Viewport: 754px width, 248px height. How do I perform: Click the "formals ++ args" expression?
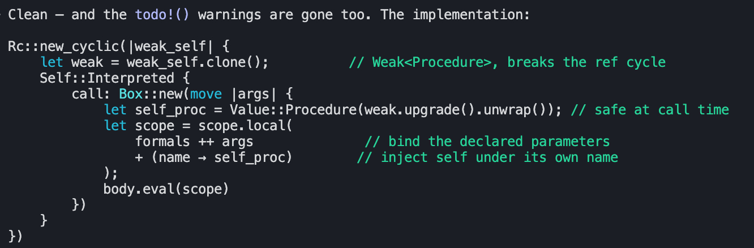(x=194, y=141)
